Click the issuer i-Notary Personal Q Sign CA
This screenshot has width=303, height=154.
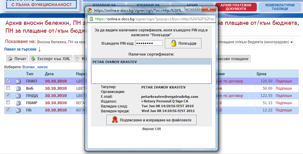(x=165, y=101)
